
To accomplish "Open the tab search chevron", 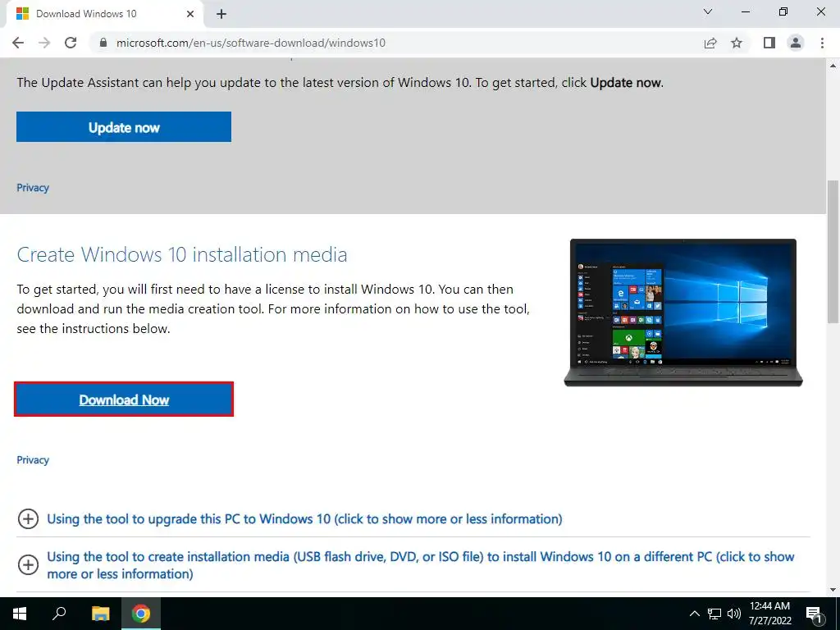I will (708, 11).
